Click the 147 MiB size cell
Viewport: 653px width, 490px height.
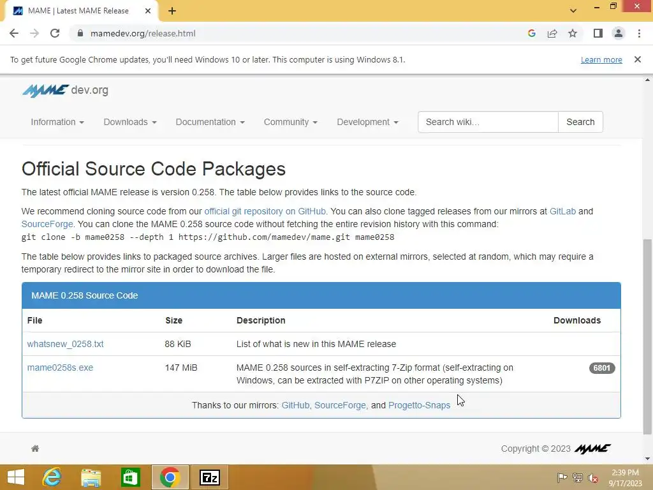tap(181, 368)
